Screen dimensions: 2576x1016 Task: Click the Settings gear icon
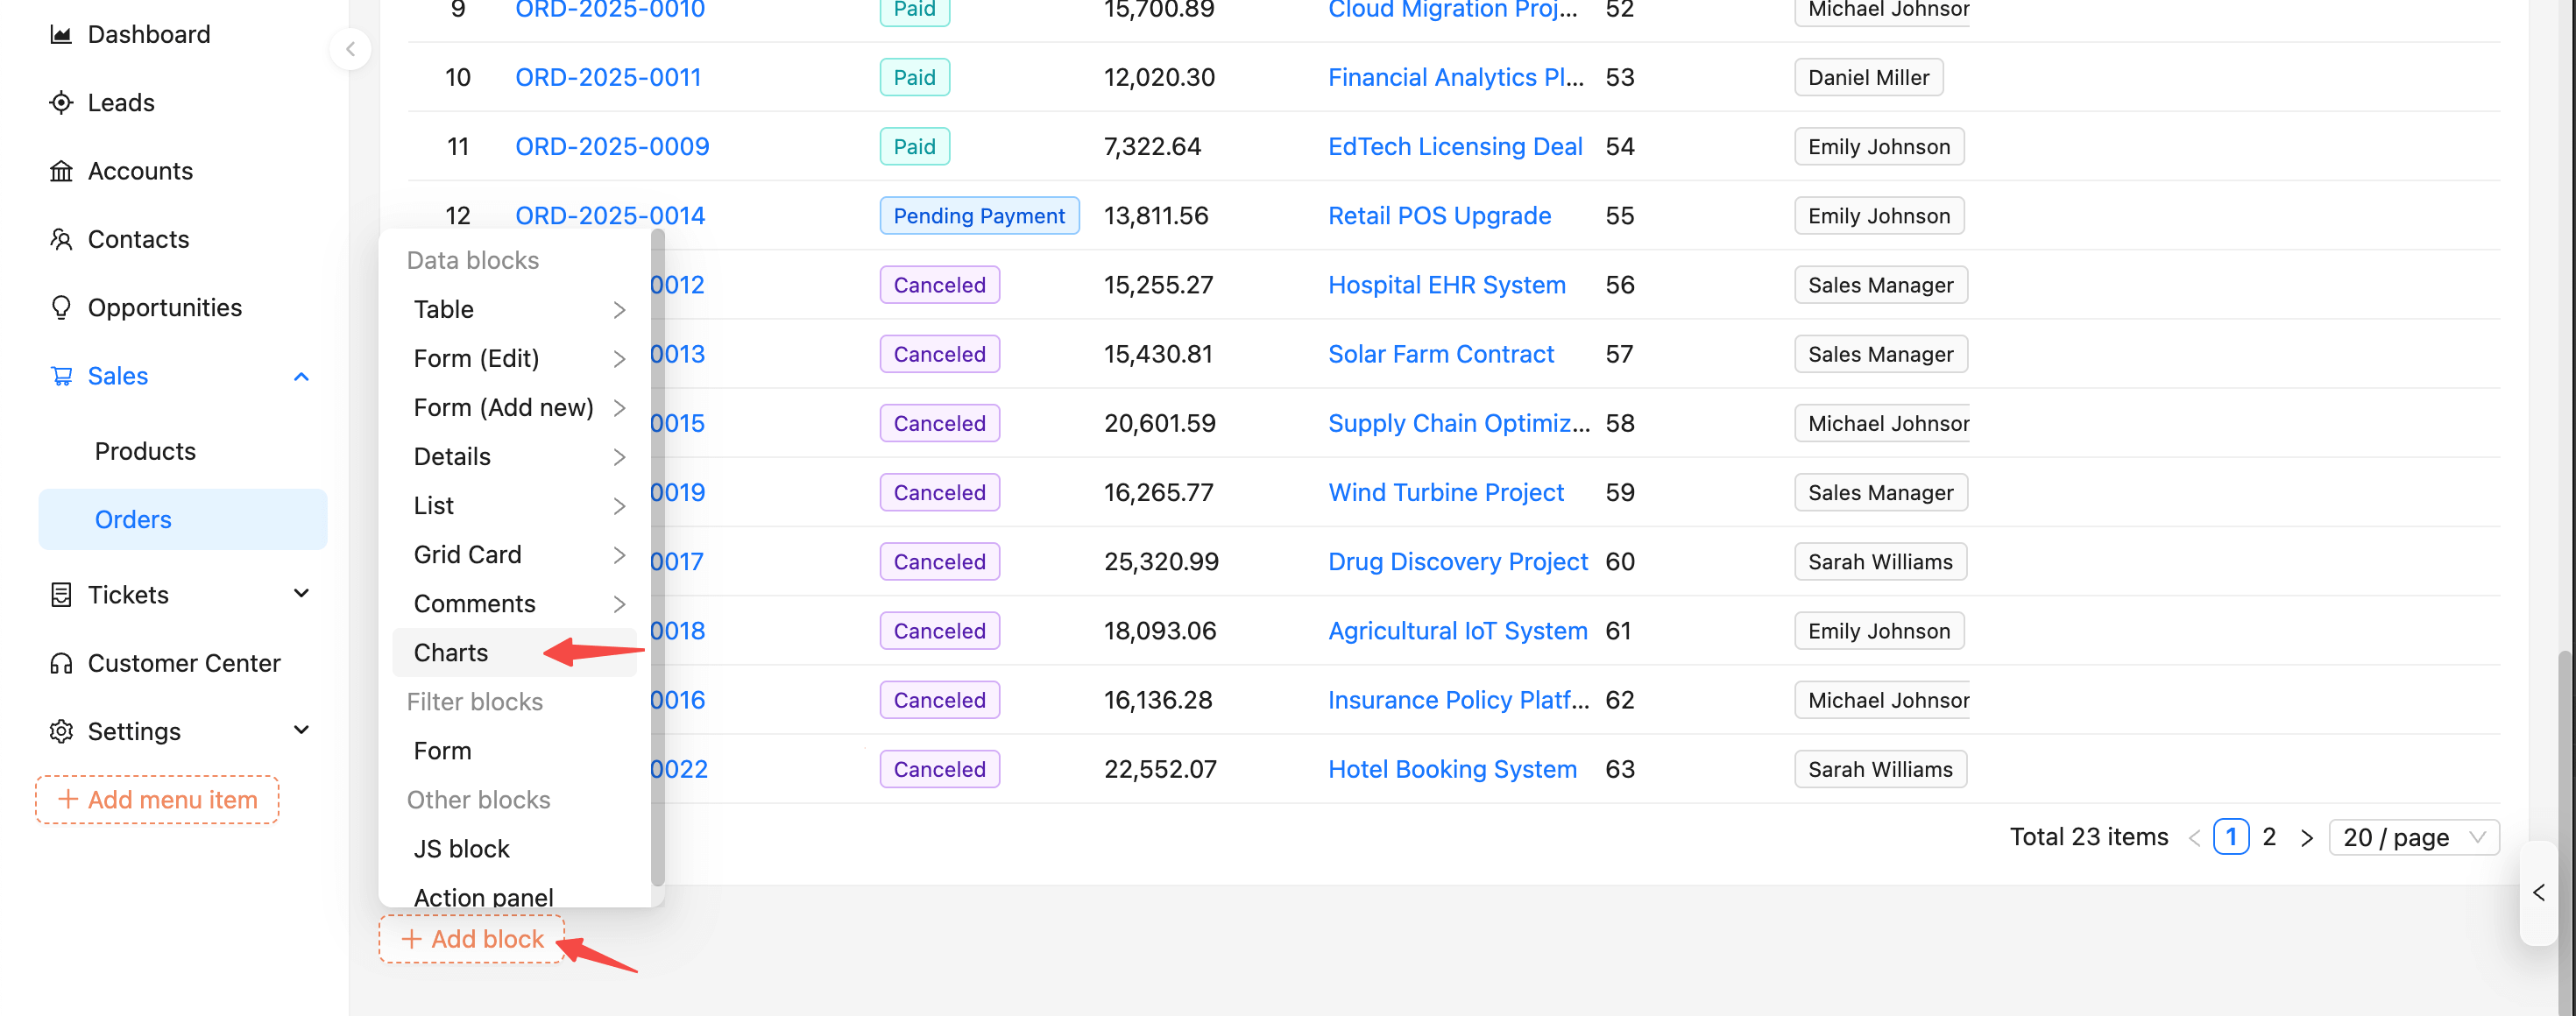(61, 731)
